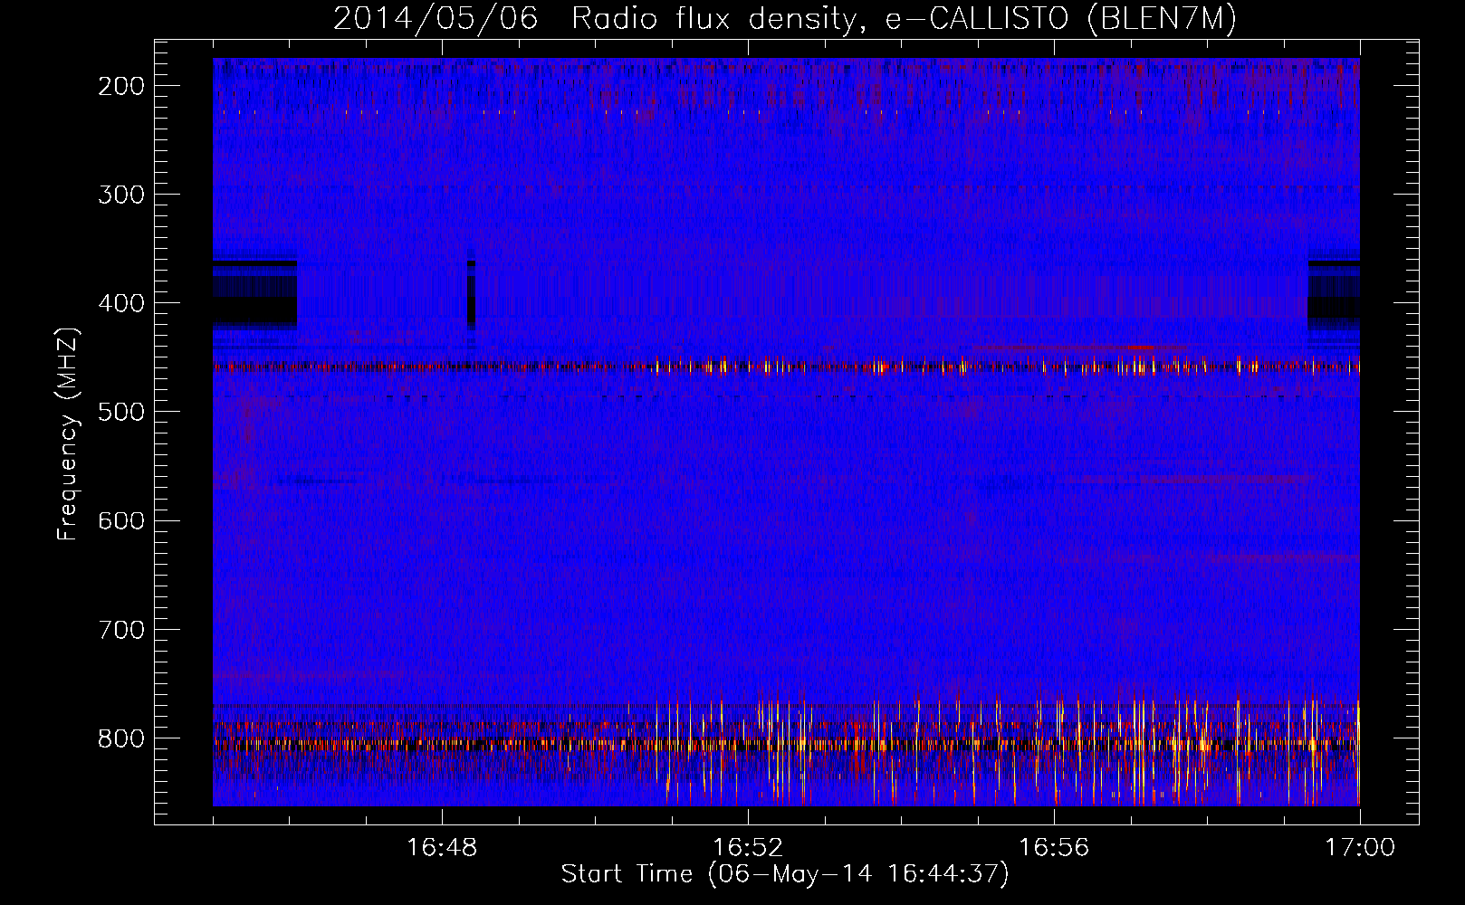The width and height of the screenshot is (1465, 905).
Task: Click the 300 frequency tick label
Action: pos(121,195)
